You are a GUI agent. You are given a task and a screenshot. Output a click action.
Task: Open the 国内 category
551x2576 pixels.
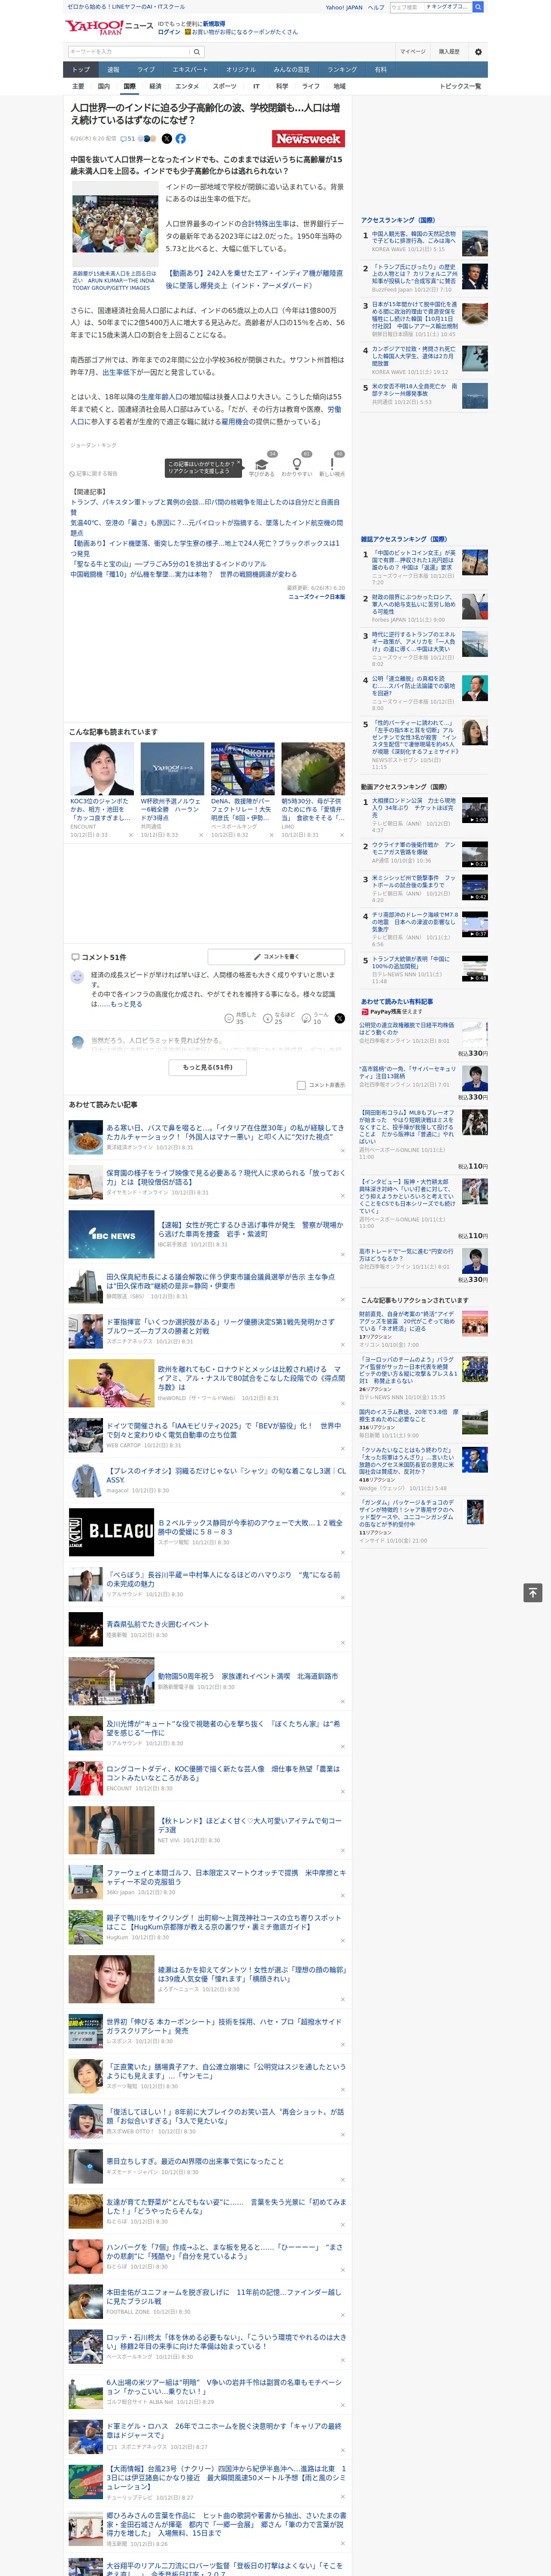(104, 86)
